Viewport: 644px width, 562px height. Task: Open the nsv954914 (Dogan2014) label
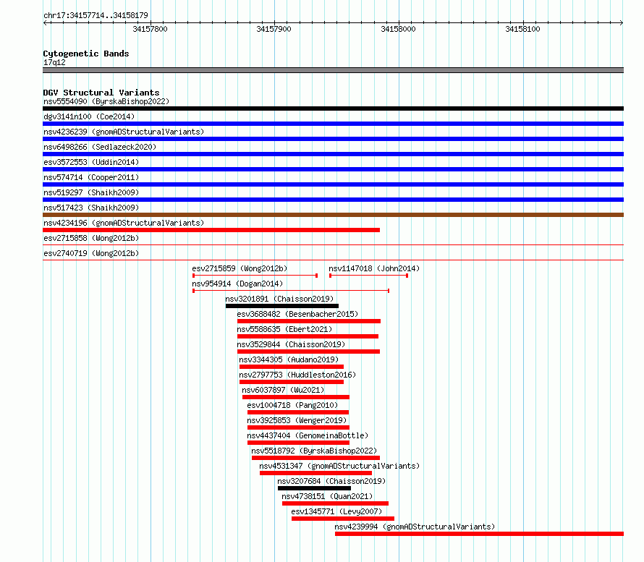[237, 284]
